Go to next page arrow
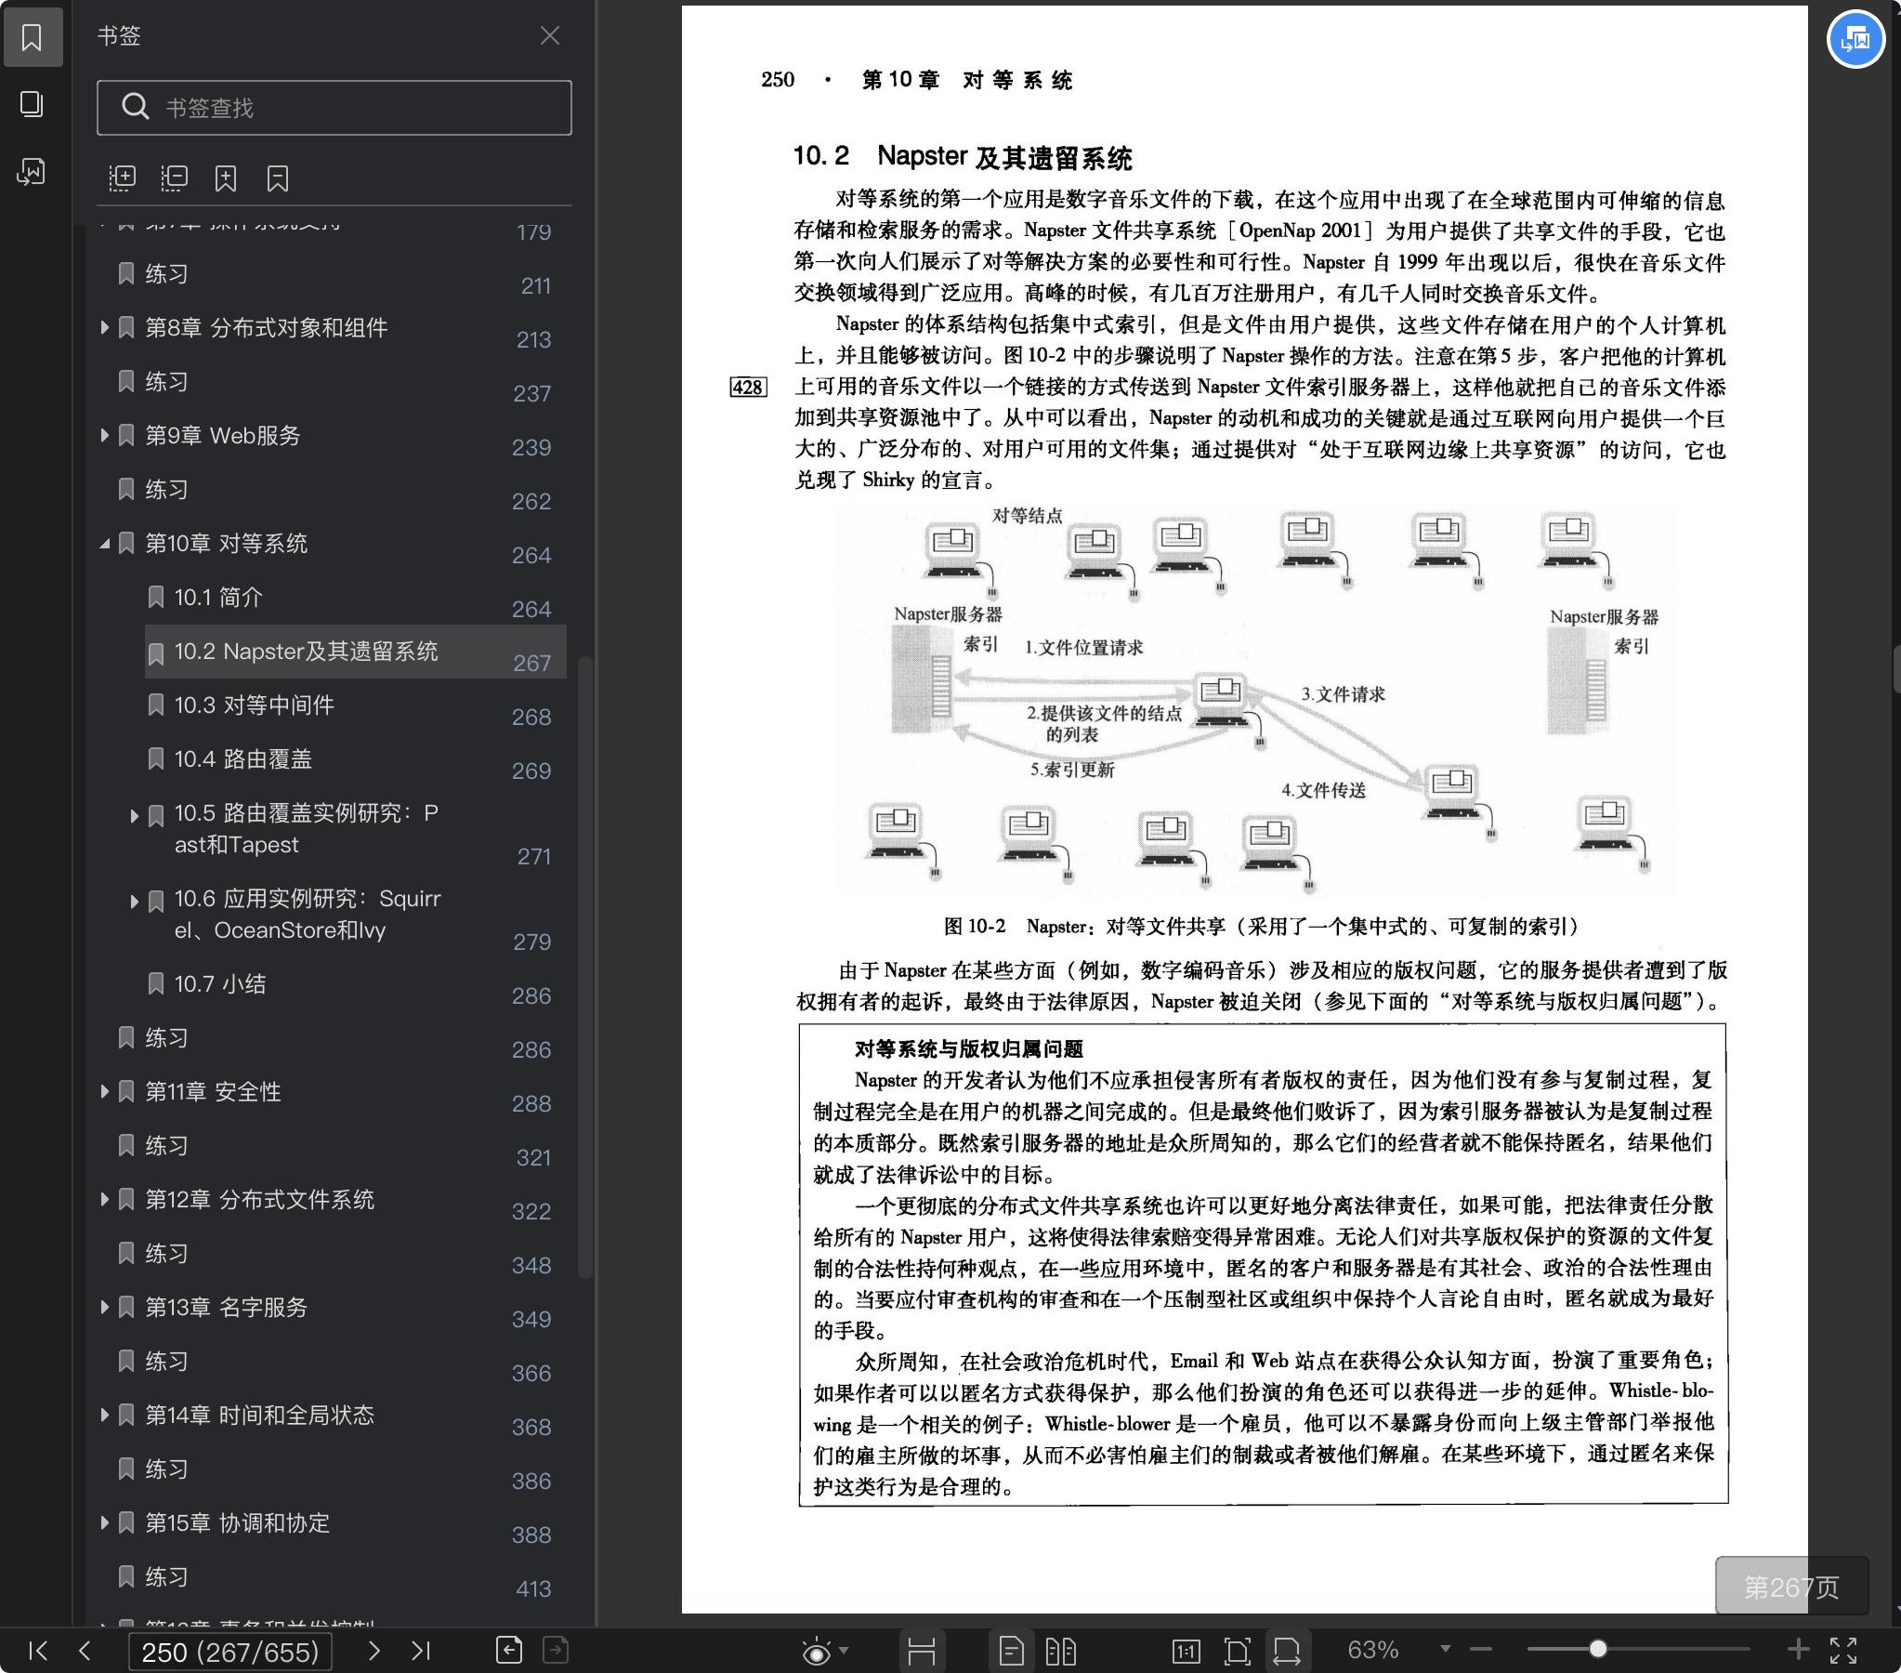Image resolution: width=1901 pixels, height=1673 pixels. [374, 1651]
